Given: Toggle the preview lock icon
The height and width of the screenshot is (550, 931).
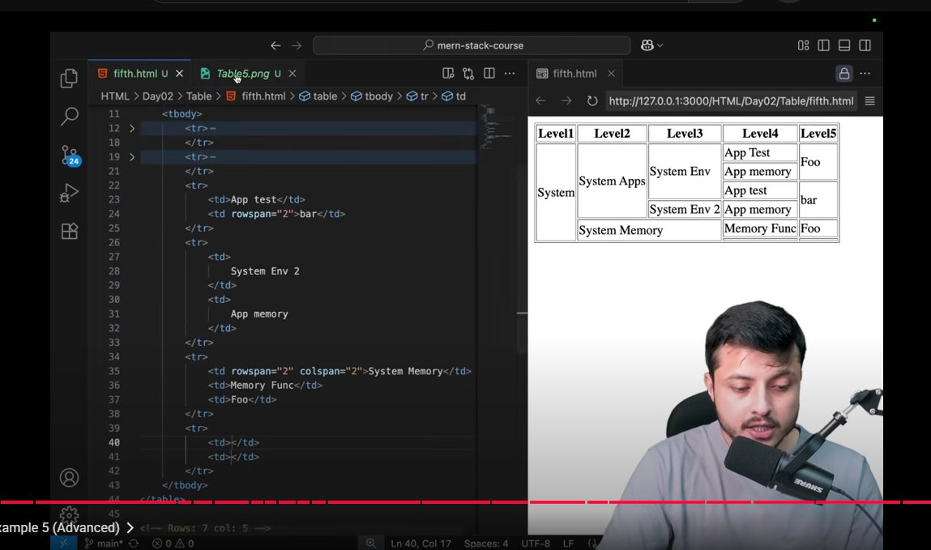Looking at the screenshot, I should pyautogui.click(x=843, y=73).
